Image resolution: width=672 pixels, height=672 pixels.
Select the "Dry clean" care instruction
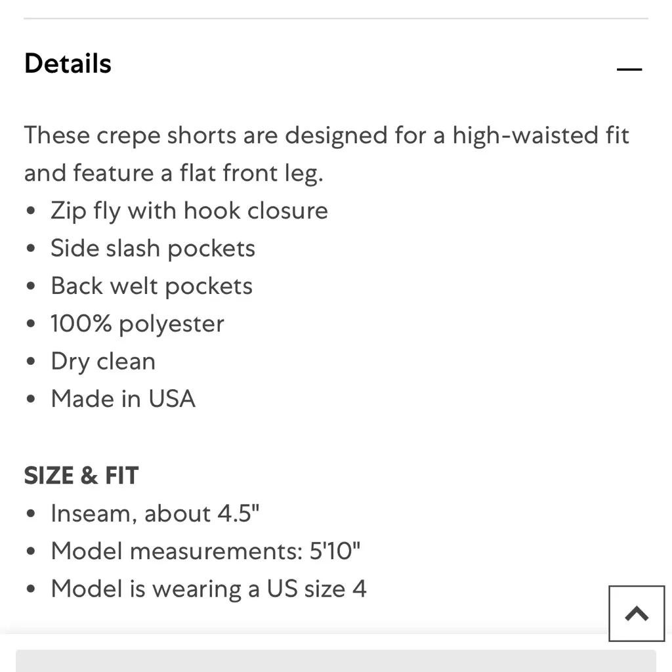click(x=103, y=361)
